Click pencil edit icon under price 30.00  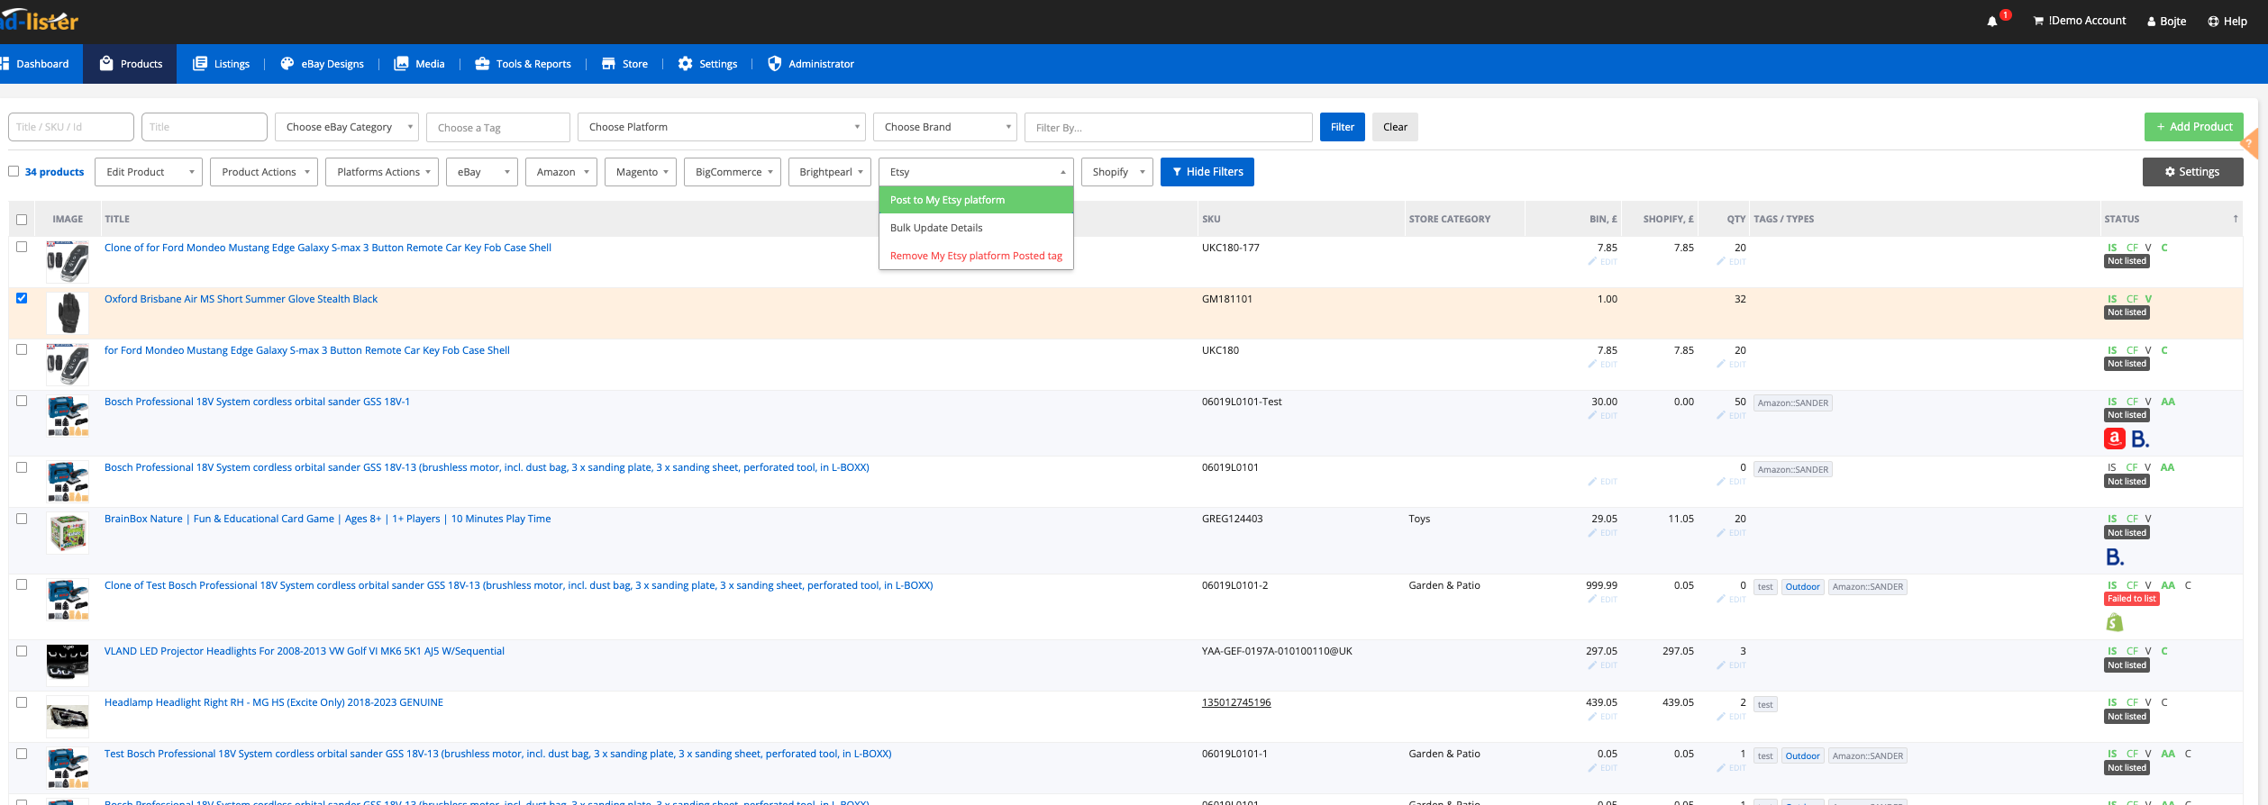coord(1592,416)
